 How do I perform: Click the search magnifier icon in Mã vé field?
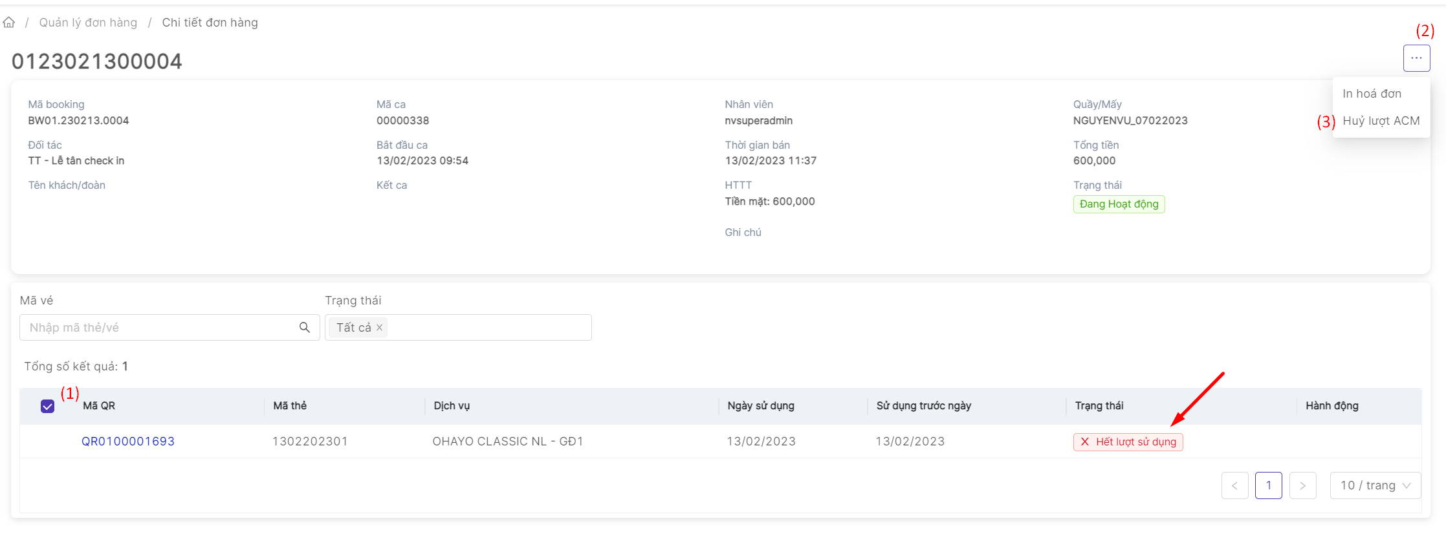304,328
